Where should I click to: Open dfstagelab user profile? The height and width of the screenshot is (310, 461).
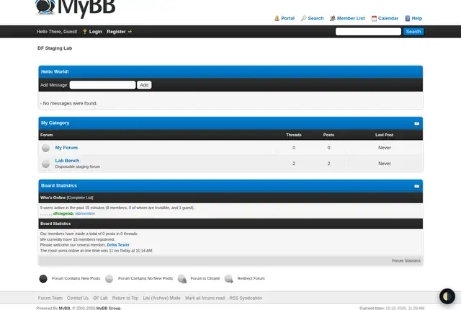[x=63, y=213]
